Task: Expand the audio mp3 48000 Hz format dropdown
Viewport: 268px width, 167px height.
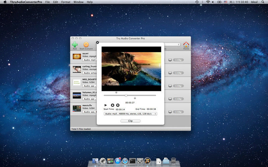Action: click(130, 114)
